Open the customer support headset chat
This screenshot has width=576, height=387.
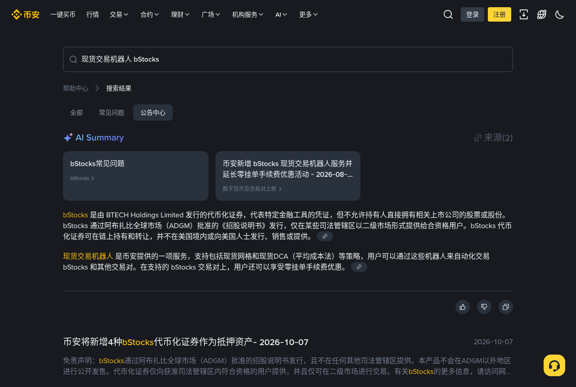coord(554,365)
